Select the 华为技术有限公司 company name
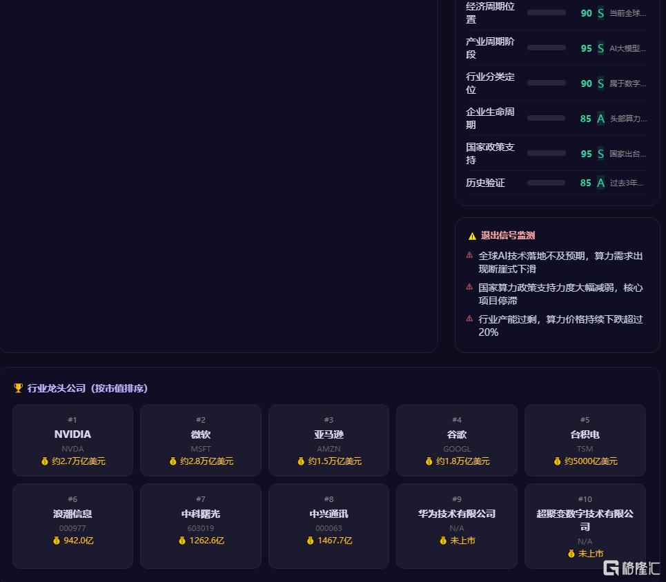This screenshot has width=666, height=582. click(x=457, y=514)
